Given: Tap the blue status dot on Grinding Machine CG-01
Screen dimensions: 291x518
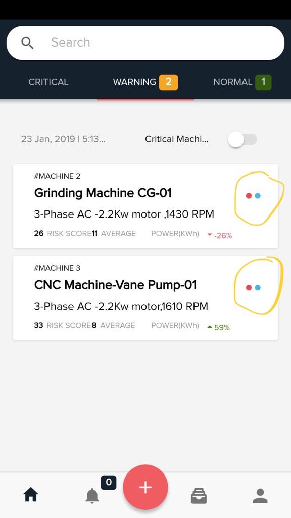Looking at the screenshot, I should tap(258, 195).
